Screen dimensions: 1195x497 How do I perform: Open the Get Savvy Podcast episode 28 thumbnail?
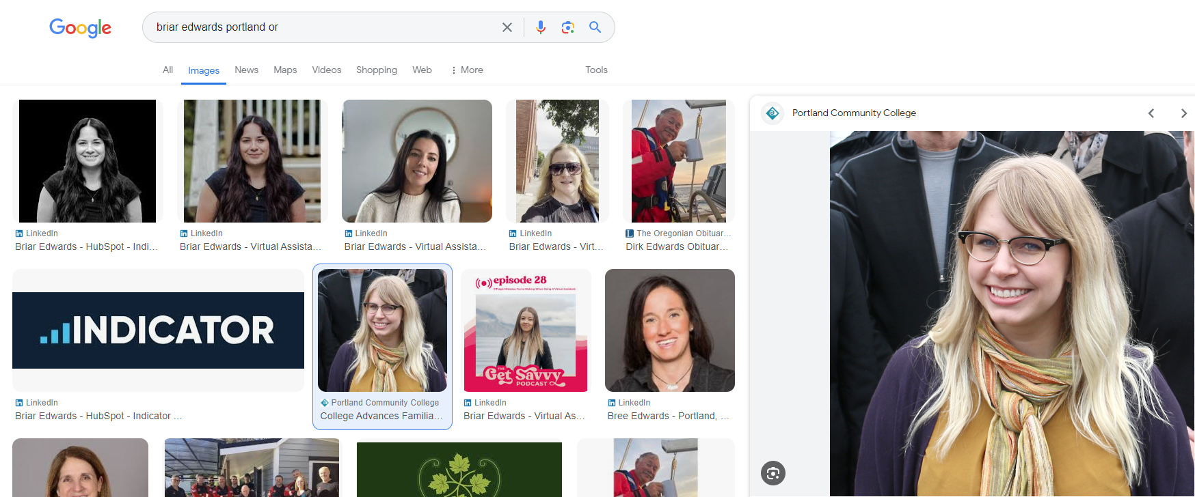(x=526, y=330)
